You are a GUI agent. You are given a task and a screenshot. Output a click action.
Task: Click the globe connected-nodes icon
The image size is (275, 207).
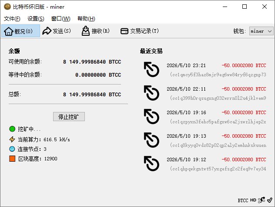click(x=12, y=149)
